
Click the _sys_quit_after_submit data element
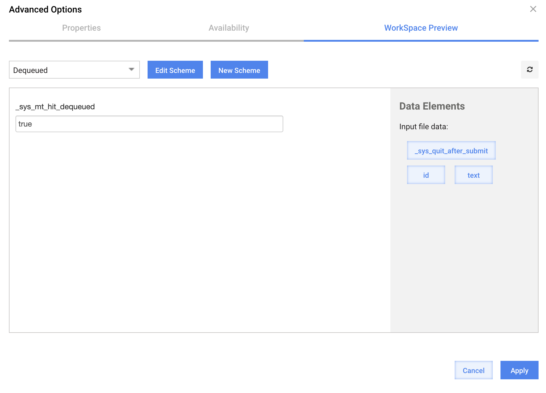(x=451, y=151)
